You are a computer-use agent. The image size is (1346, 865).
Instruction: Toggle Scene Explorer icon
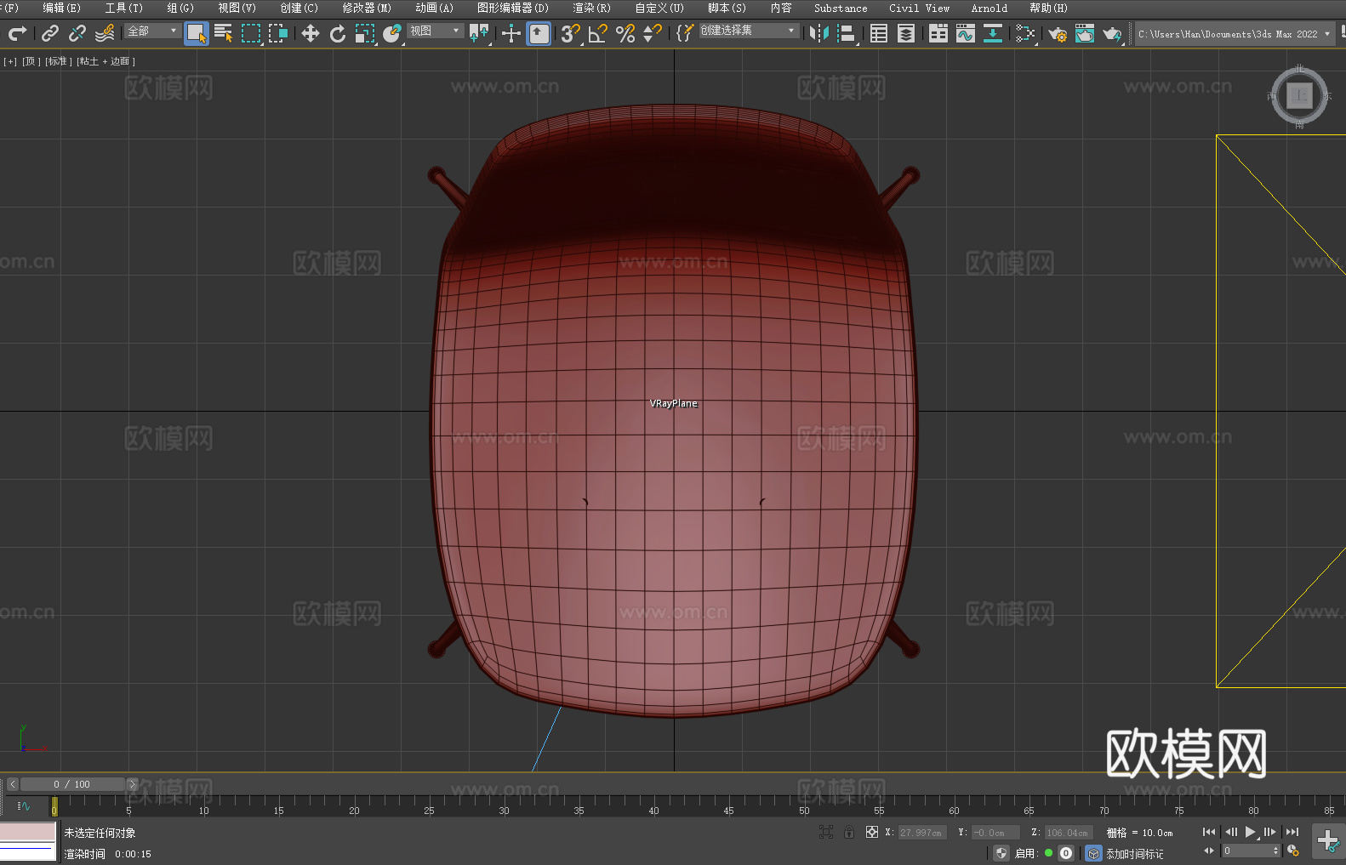click(879, 33)
